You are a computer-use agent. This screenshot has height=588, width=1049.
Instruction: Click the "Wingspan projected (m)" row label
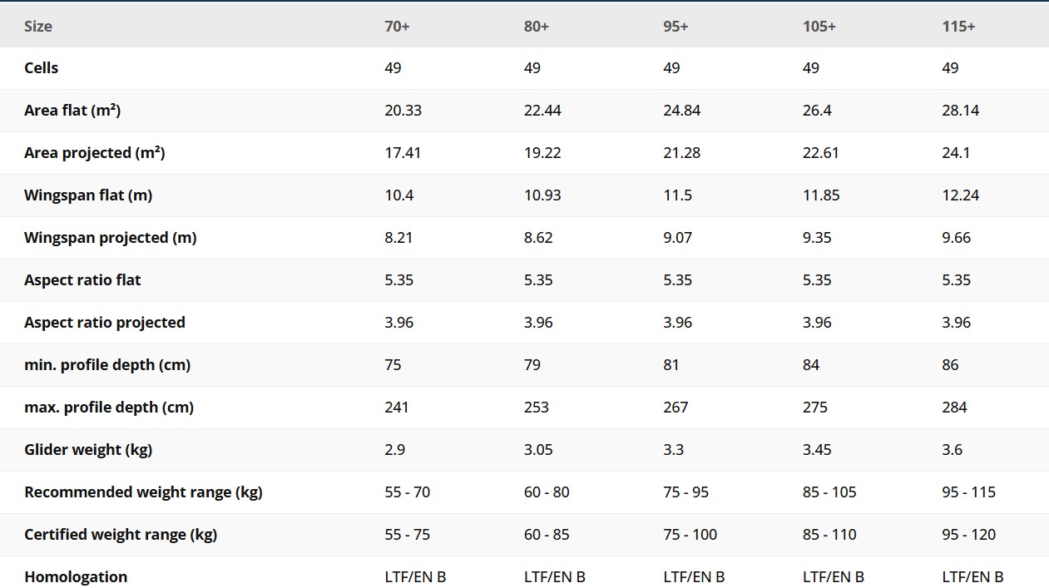point(110,238)
